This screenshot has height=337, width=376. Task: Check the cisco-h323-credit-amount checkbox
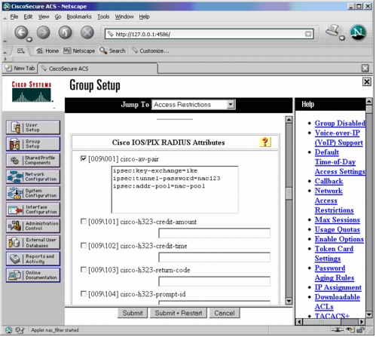(83, 222)
